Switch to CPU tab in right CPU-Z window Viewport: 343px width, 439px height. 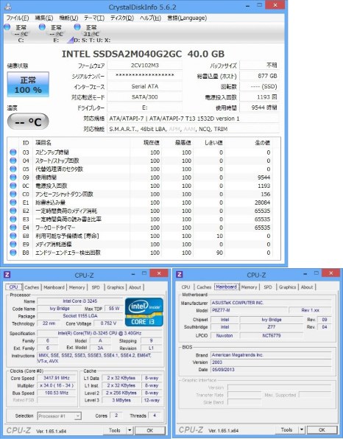coord(185,287)
